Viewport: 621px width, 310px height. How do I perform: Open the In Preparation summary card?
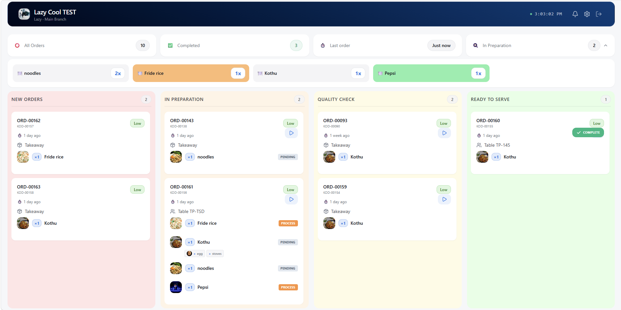point(540,45)
